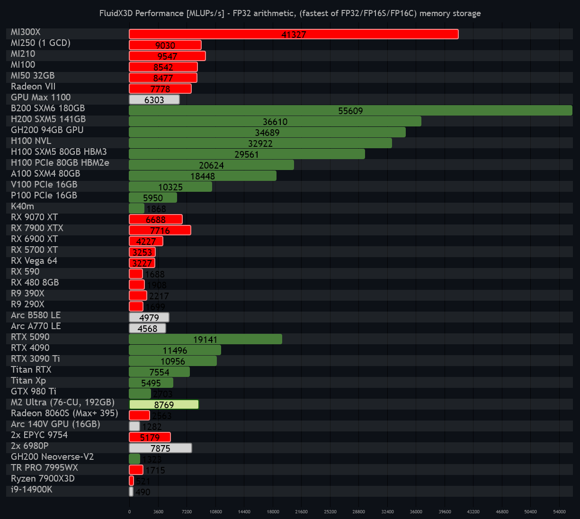Click the R9 290X label
Image resolution: width=580 pixels, height=519 pixels.
click(x=27, y=304)
